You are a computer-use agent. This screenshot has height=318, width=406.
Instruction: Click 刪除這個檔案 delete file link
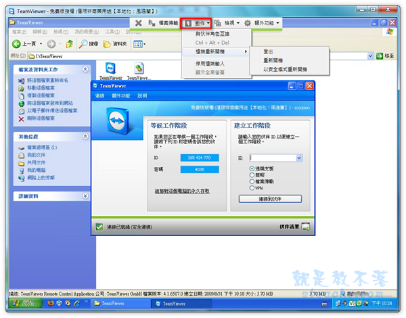tap(41, 118)
